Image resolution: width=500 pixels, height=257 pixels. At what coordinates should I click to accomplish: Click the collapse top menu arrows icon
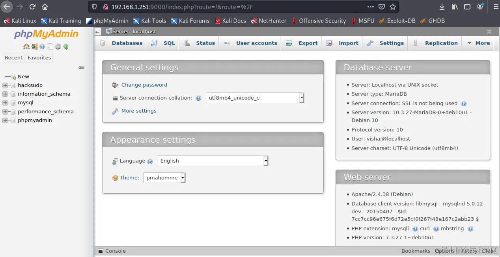click(x=489, y=32)
